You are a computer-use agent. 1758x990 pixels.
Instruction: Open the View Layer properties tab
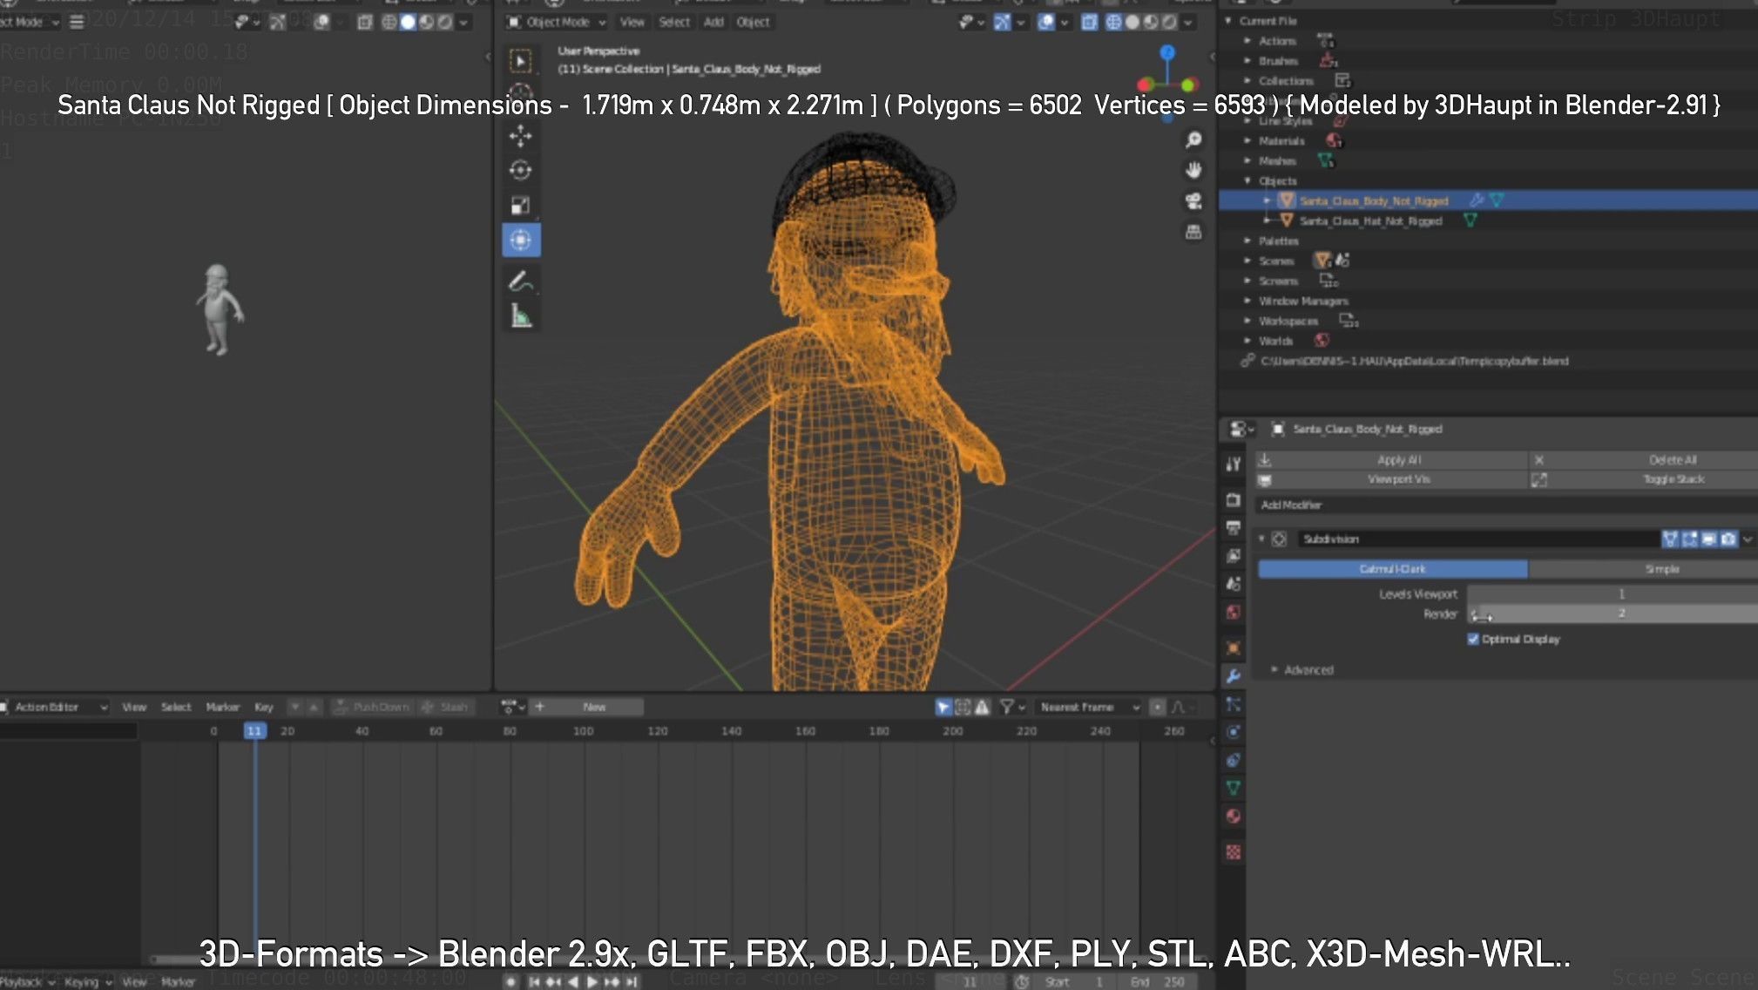(x=1233, y=556)
